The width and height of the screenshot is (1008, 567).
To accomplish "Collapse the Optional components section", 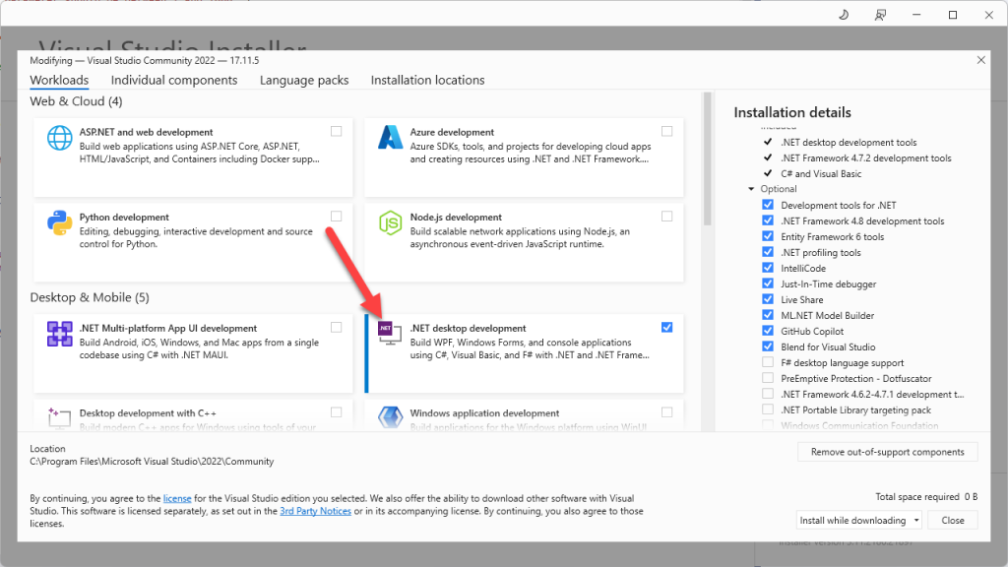I will (x=751, y=189).
